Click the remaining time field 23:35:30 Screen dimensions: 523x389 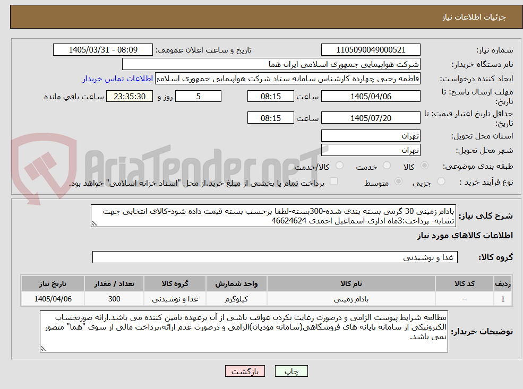click(x=130, y=97)
